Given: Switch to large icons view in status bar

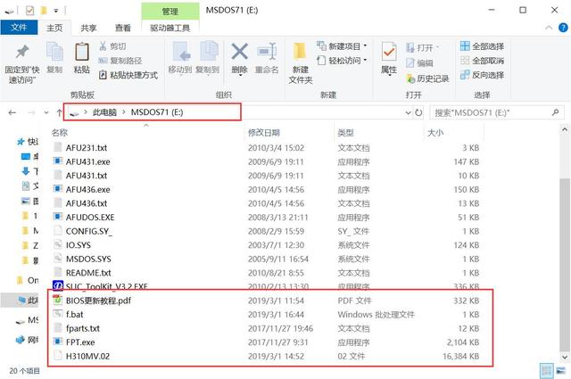Looking at the screenshot, I should 561,371.
